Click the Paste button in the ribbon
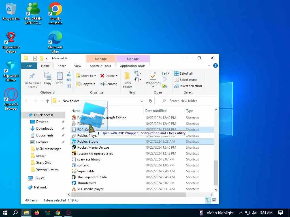This screenshot has height=217, width=290. pos(59,78)
